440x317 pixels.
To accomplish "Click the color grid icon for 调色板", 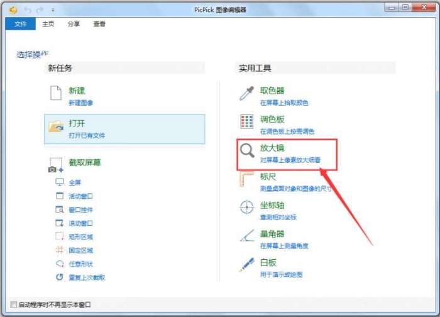I will click(247, 121).
